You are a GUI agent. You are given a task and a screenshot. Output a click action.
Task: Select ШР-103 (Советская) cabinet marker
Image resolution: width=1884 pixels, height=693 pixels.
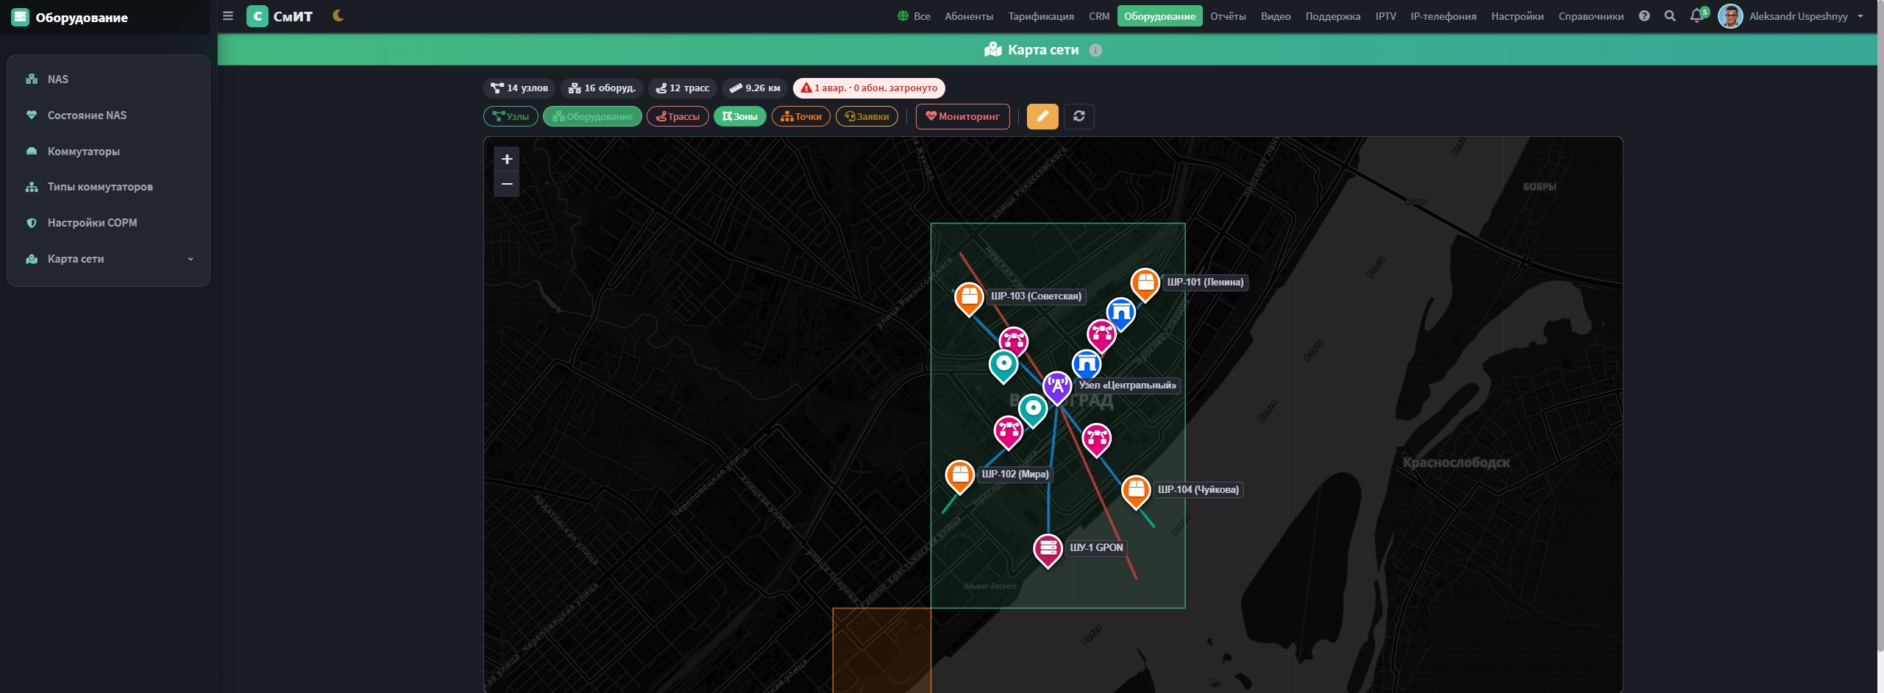coord(969,298)
